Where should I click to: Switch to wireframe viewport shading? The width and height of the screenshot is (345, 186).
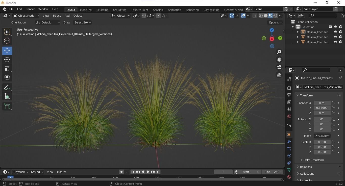pos(261,16)
